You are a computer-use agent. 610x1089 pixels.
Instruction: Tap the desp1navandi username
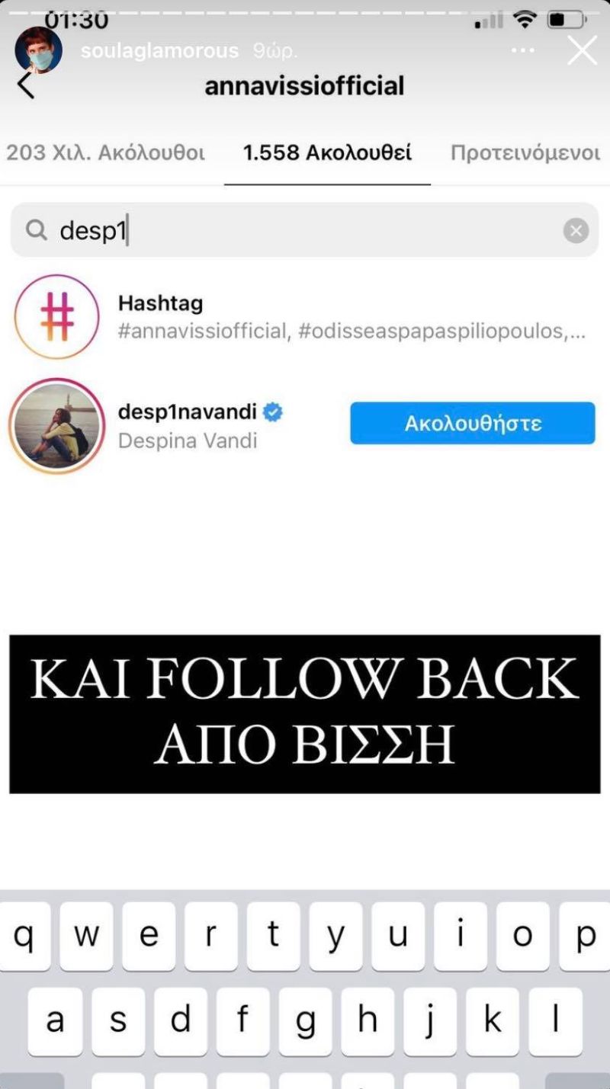(188, 412)
